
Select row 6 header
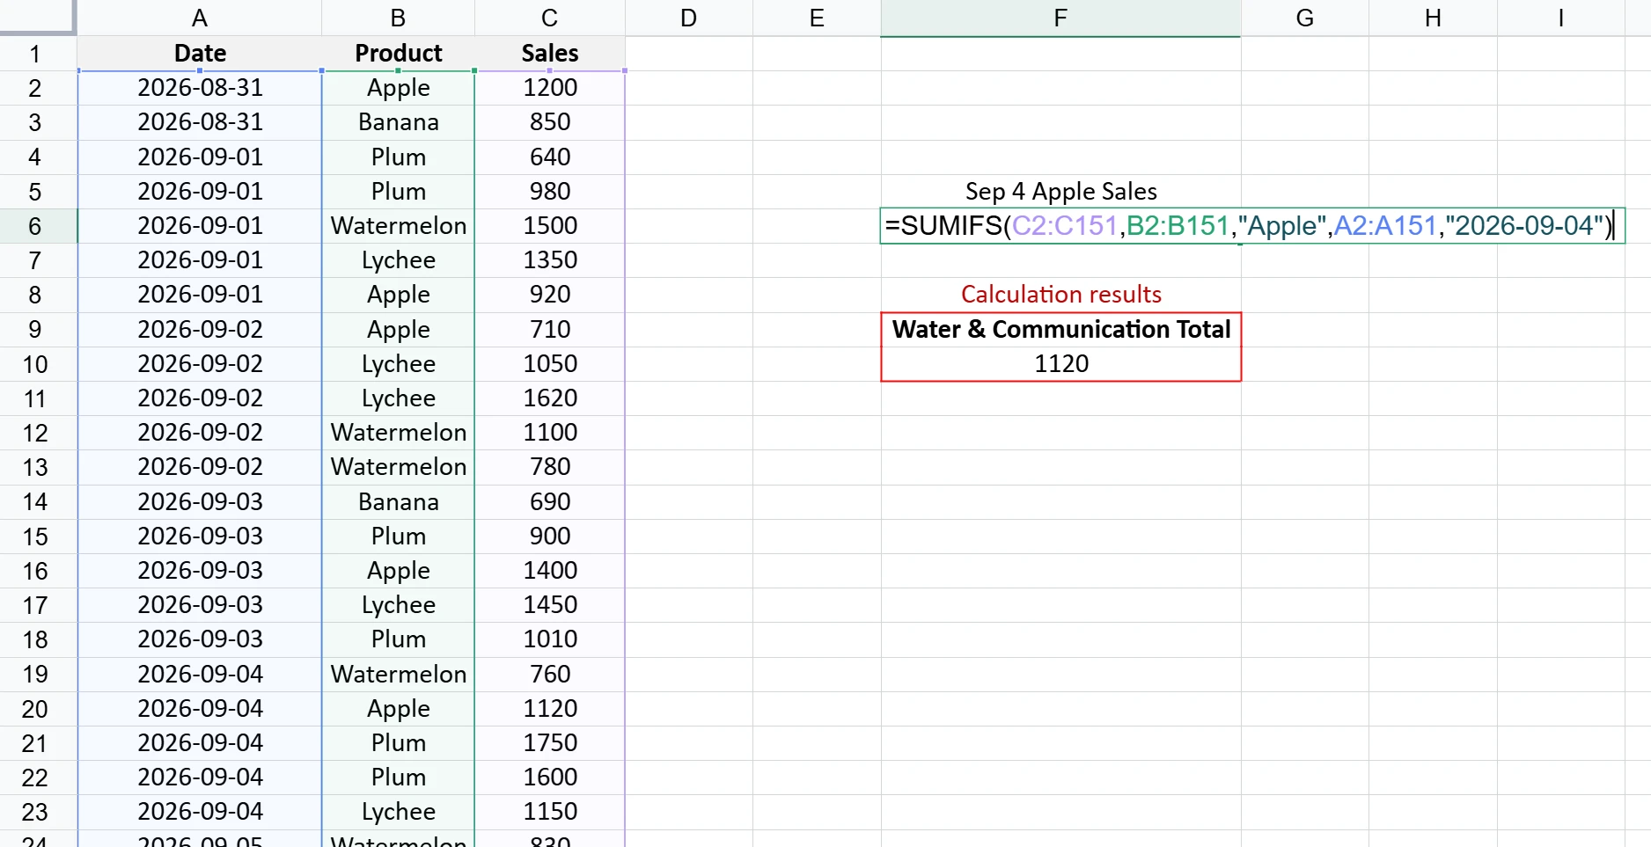(x=35, y=226)
